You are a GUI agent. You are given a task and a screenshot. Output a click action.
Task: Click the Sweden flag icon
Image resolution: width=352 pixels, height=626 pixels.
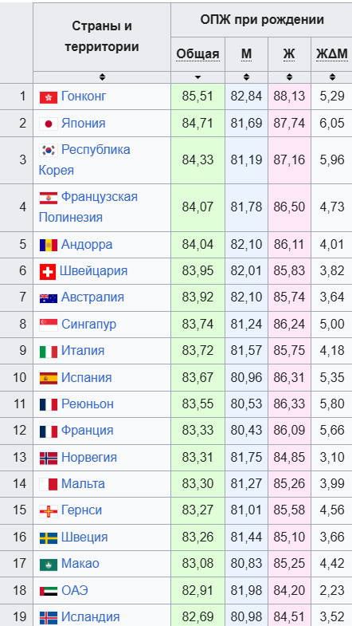point(49,537)
